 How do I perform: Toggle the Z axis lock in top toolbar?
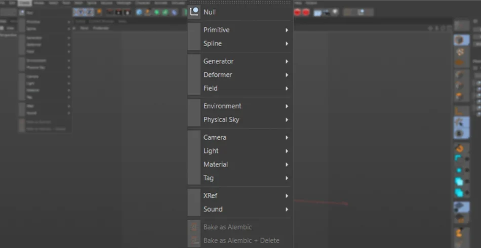pos(90,12)
